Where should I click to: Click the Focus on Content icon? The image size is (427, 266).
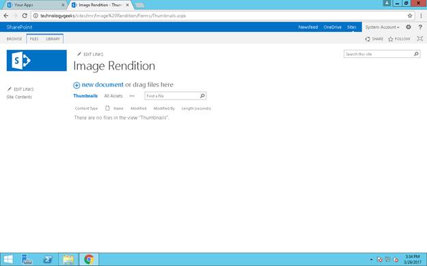click(420, 39)
